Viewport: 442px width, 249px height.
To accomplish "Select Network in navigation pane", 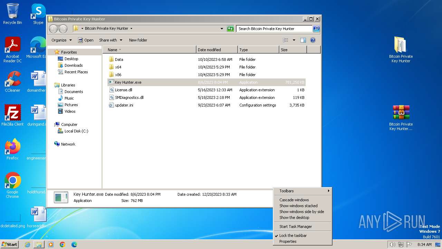I will point(68,144).
